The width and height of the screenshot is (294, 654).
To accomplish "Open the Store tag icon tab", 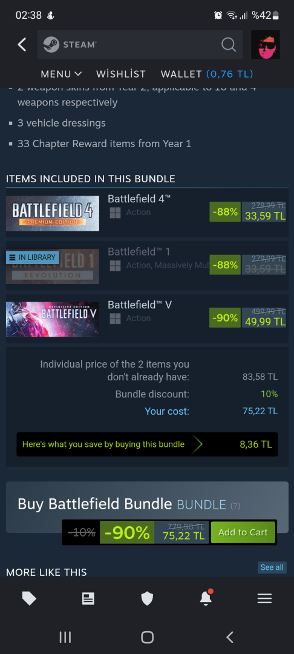I will [x=29, y=599].
